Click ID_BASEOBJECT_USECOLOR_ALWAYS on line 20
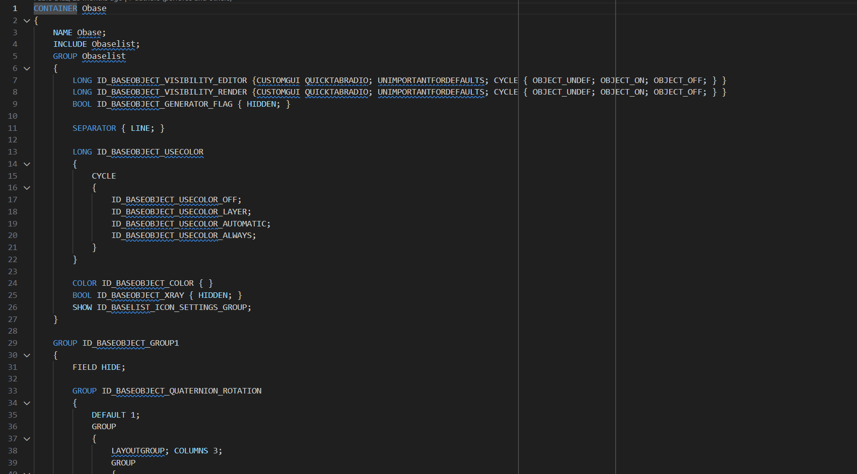Screen dimensions: 857x474 coord(183,235)
